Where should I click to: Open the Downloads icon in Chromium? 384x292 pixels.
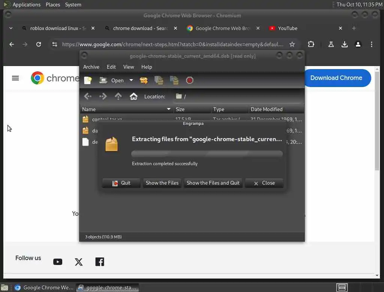pos(345,44)
